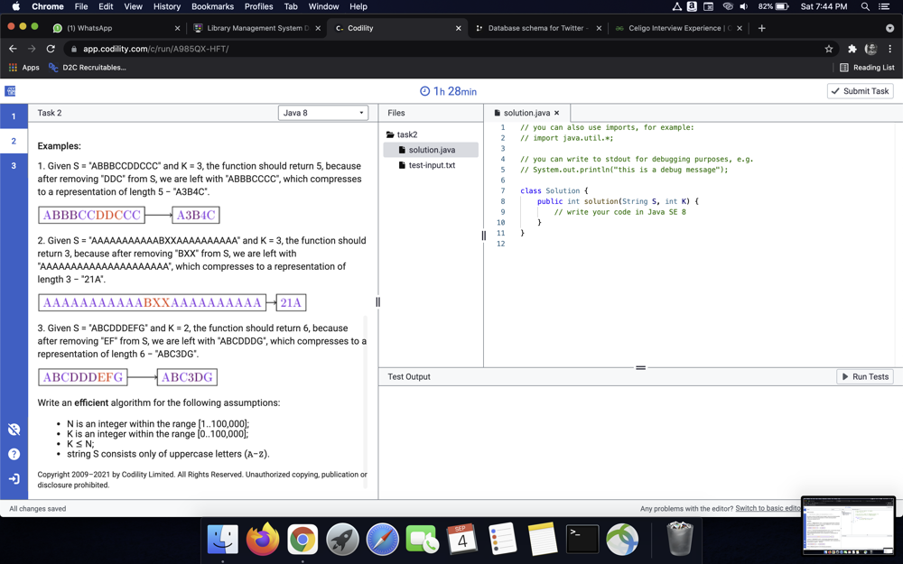Click the browser back arrow
This screenshot has height=564, width=903.
click(x=13, y=49)
